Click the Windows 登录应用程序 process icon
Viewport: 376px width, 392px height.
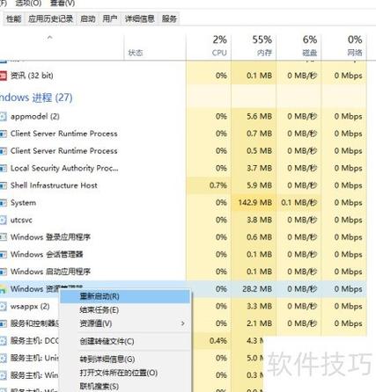3,237
